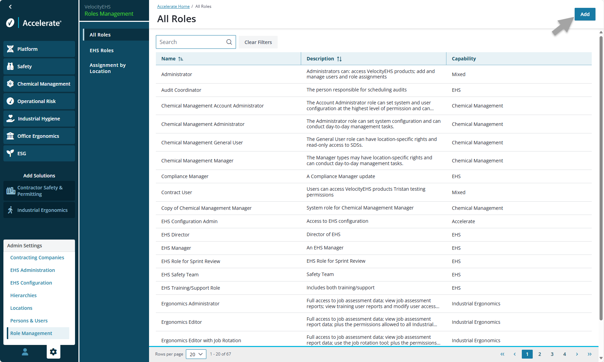Switch to EHS Roles tab
Image resolution: width=604 pixels, height=362 pixels.
(x=102, y=50)
